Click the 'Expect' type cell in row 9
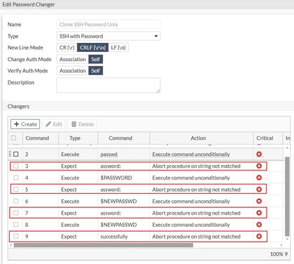 click(69, 237)
